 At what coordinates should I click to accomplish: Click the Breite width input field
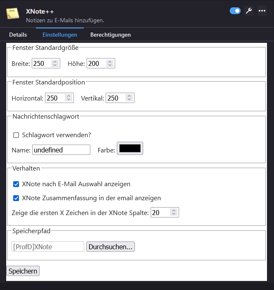point(46,63)
